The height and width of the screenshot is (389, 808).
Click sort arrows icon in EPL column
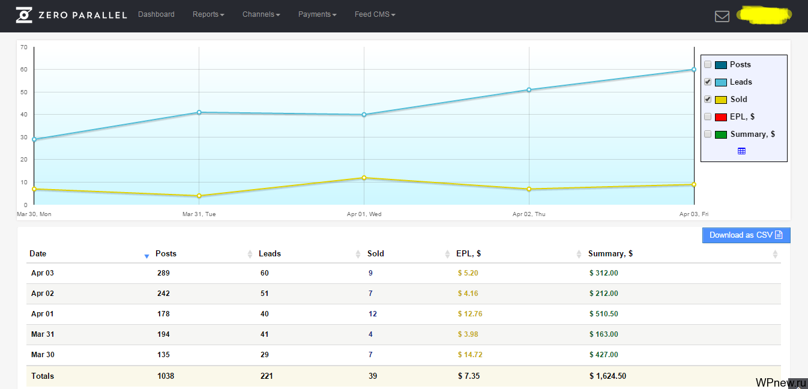click(579, 254)
